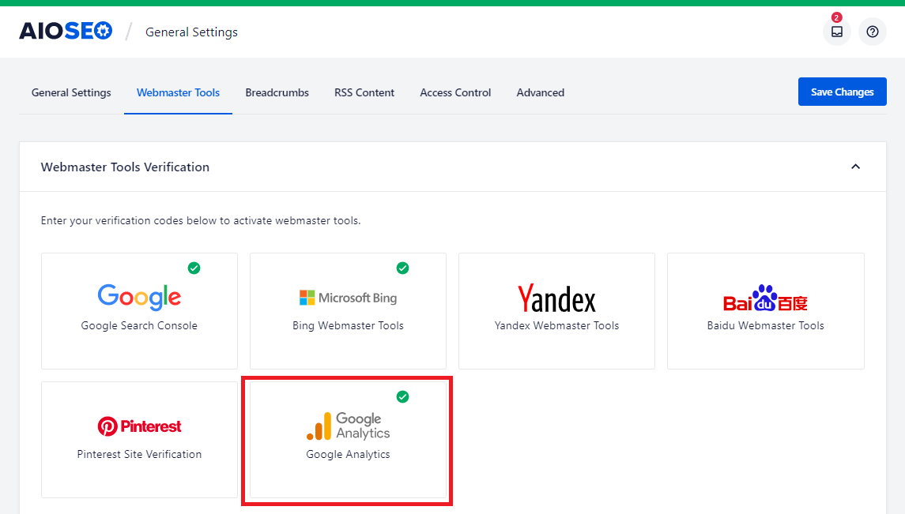Click the Google logo on Search Console card
Viewport: 905px width, 514px height.
139,297
